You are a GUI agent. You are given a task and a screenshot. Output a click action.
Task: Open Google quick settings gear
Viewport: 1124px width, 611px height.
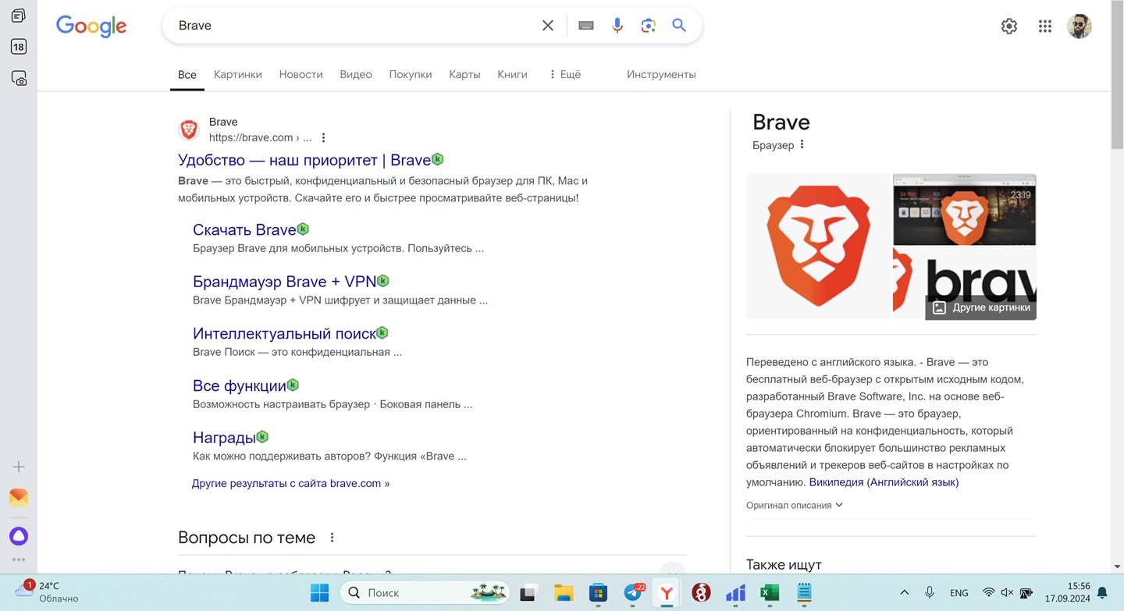(x=1009, y=26)
